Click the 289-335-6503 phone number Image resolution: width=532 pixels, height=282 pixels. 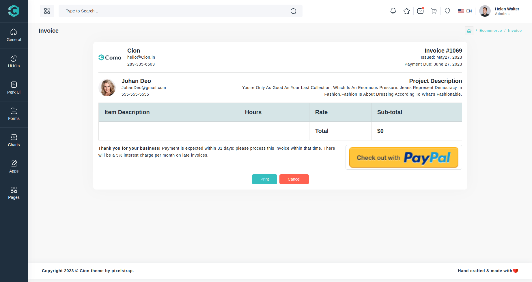(x=141, y=64)
